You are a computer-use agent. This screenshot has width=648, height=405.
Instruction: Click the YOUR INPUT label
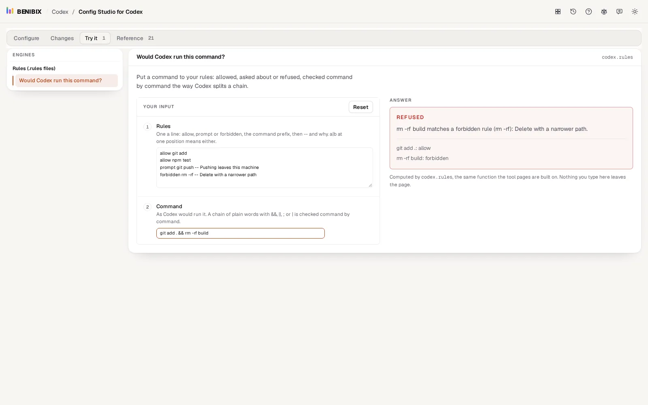point(159,107)
